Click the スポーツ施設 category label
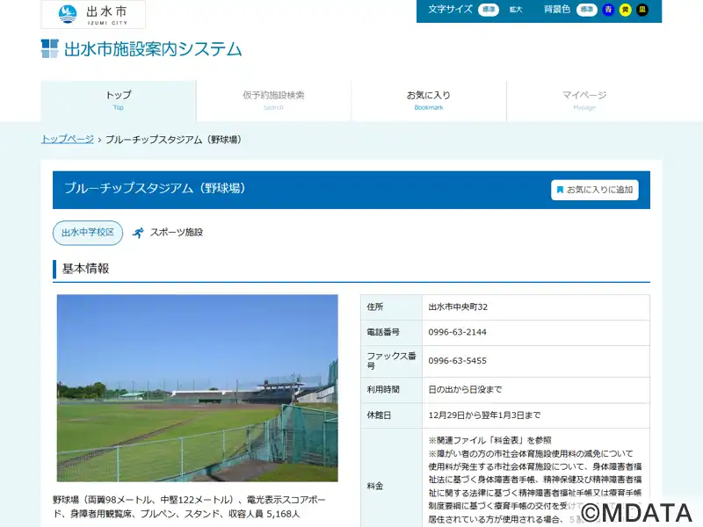 pos(177,233)
